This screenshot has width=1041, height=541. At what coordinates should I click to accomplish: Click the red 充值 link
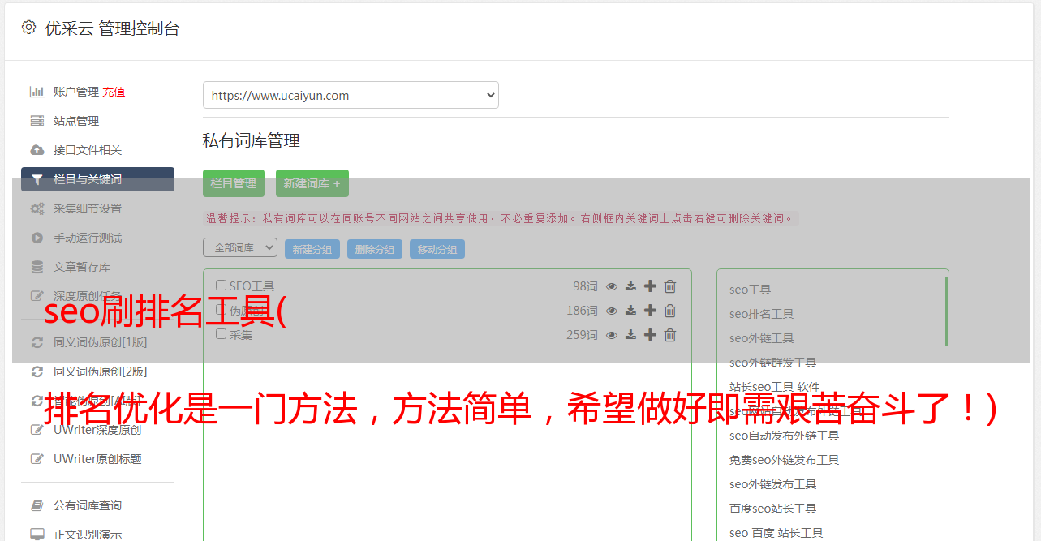pos(114,92)
